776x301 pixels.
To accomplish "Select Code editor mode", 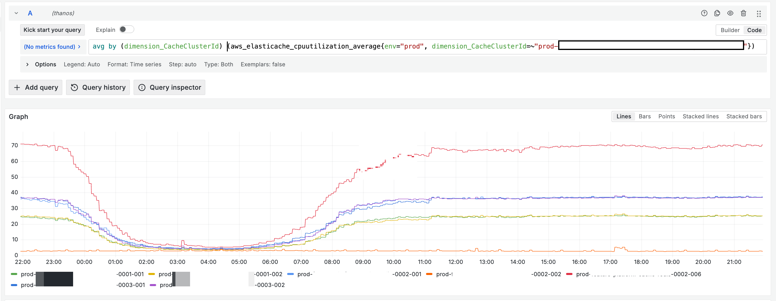I will 754,30.
